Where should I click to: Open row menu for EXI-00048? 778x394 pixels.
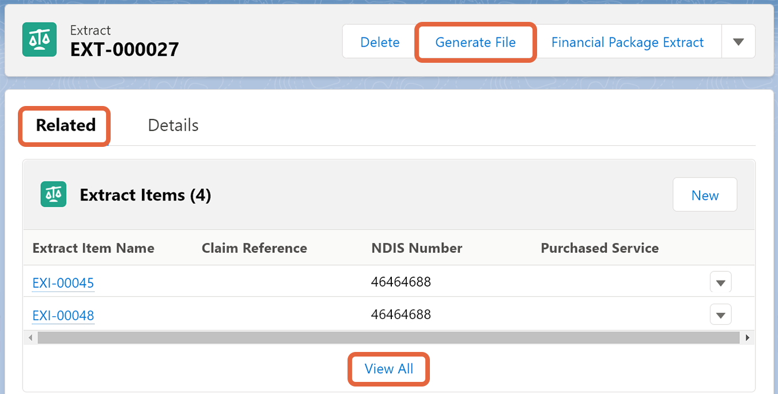720,315
